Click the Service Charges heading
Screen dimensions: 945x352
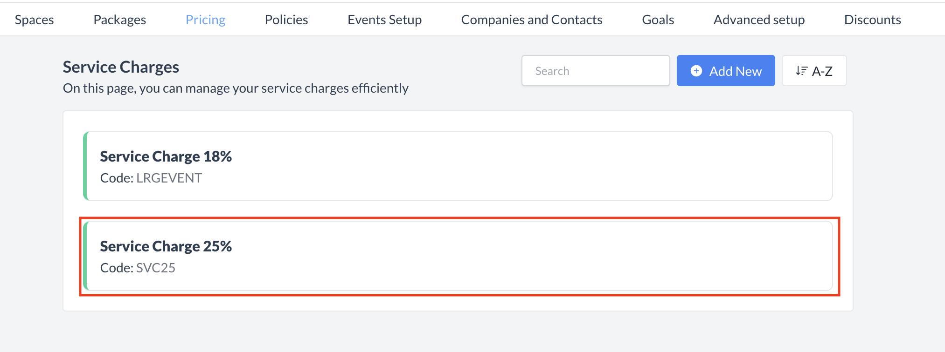tap(120, 67)
